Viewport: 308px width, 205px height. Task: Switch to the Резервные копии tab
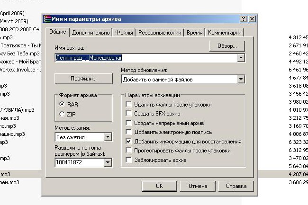pos(160,33)
